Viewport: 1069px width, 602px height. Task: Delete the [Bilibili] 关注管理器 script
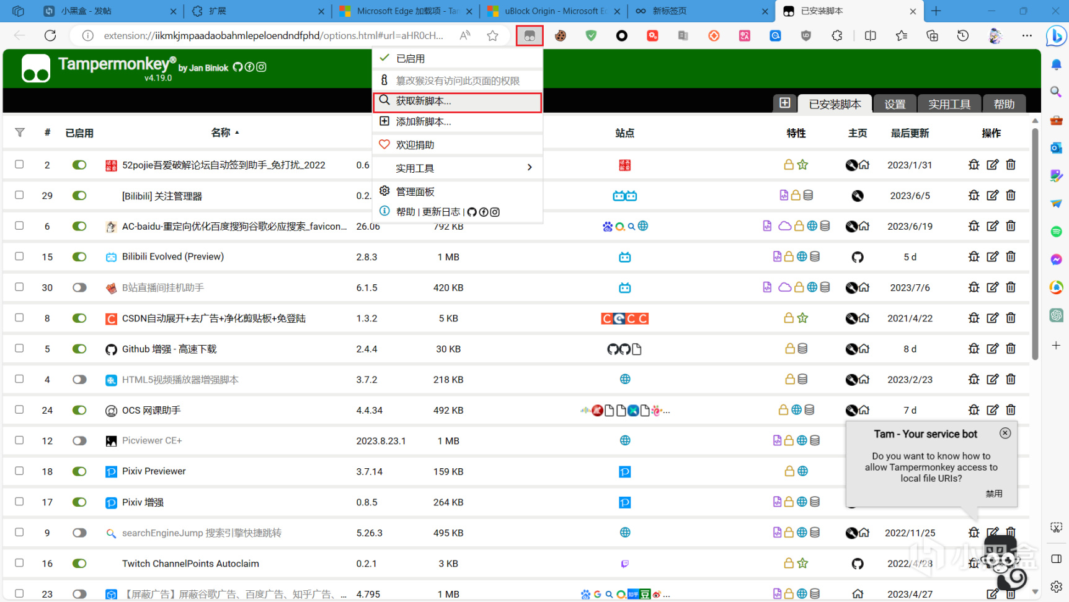coord(1011,195)
